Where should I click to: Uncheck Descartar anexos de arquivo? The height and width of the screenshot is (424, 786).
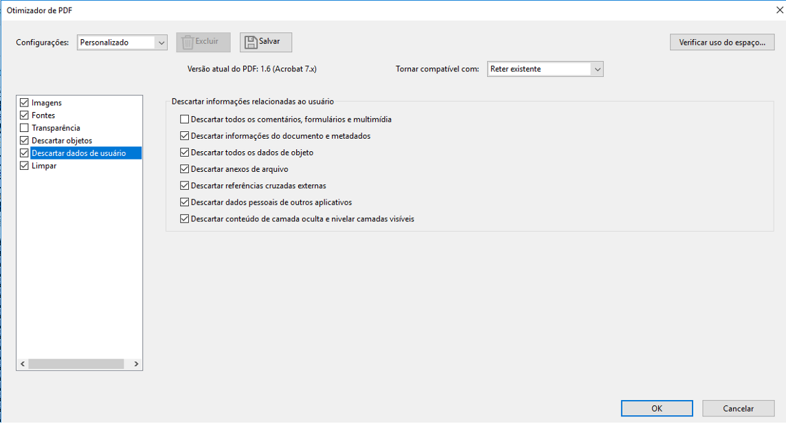coord(184,169)
